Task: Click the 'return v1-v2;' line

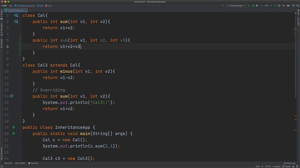Action: [59, 78]
